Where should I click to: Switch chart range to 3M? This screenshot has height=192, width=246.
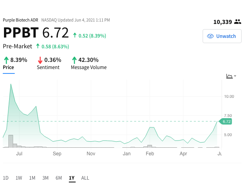tap(45, 178)
